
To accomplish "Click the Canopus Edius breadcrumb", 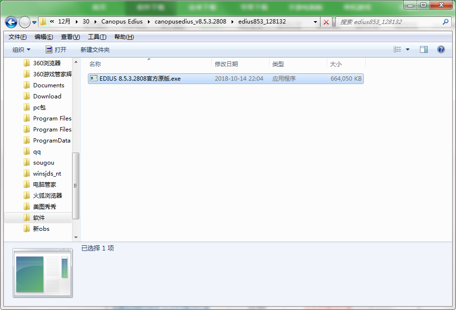I will click(122, 22).
